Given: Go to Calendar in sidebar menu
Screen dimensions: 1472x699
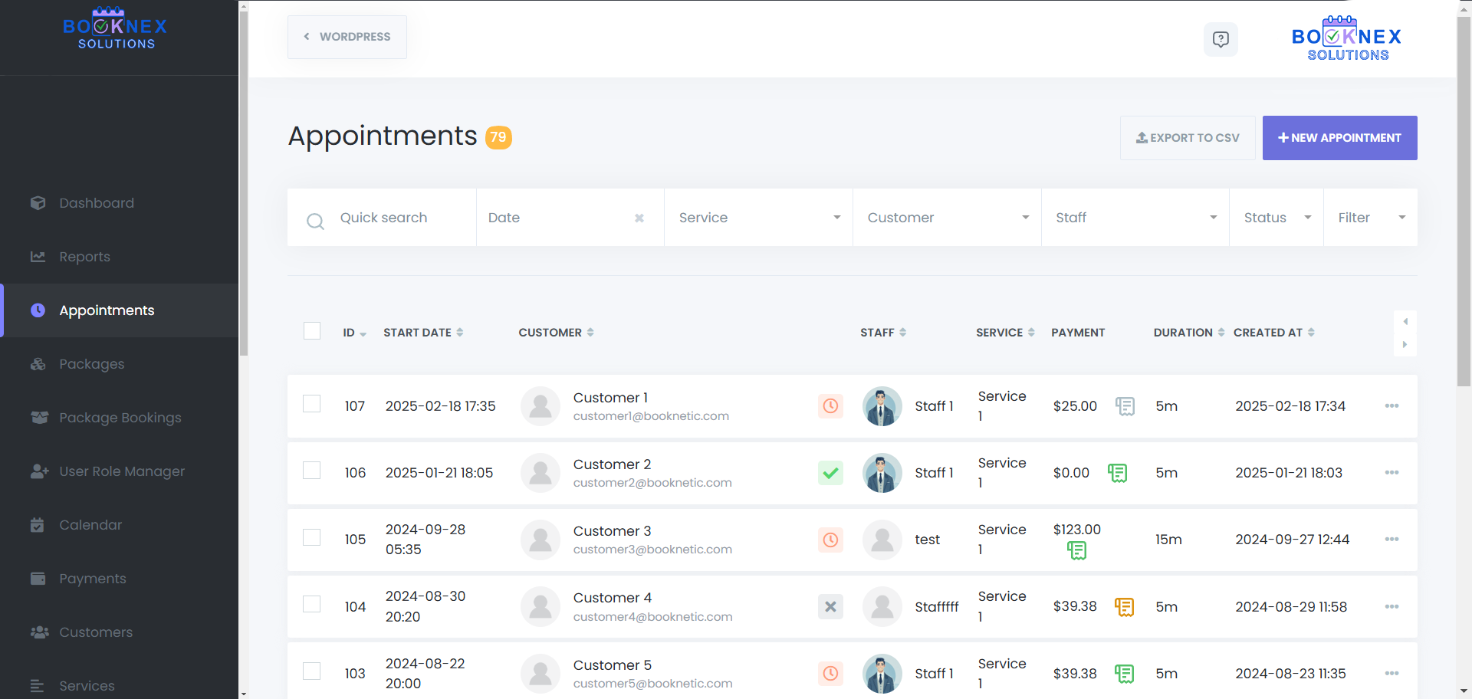Looking at the screenshot, I should click(90, 525).
